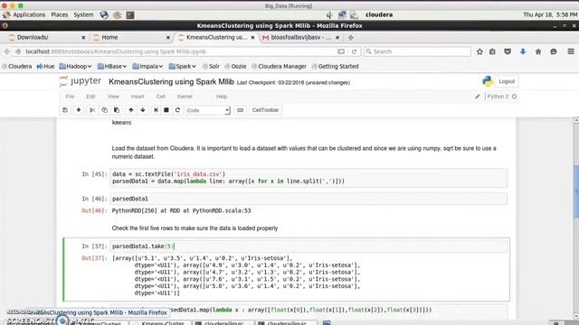Open the Jupyter Kernel menu

(x=185, y=97)
